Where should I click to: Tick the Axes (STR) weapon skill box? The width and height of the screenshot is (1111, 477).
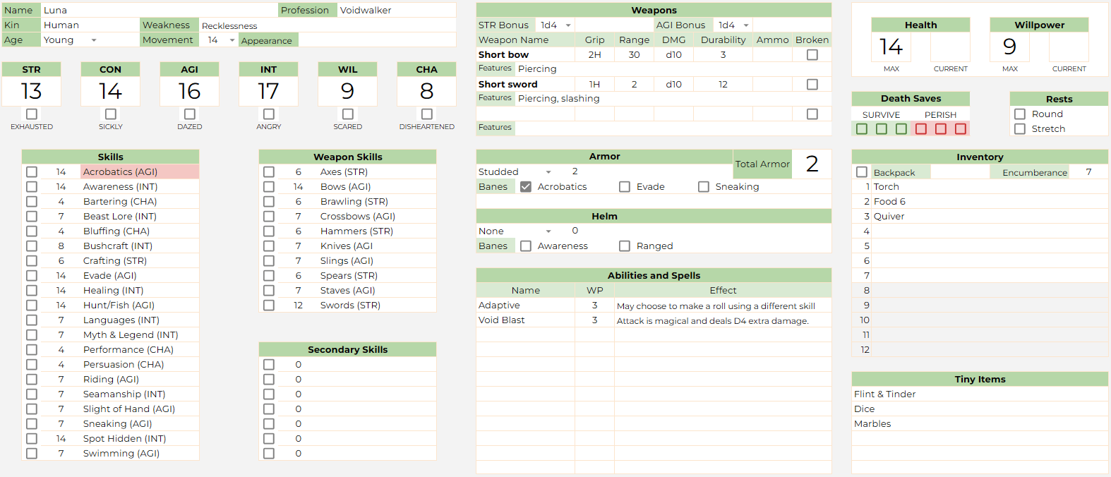point(269,171)
